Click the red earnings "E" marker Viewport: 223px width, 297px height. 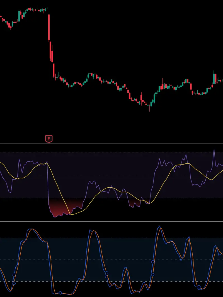(x=49, y=139)
